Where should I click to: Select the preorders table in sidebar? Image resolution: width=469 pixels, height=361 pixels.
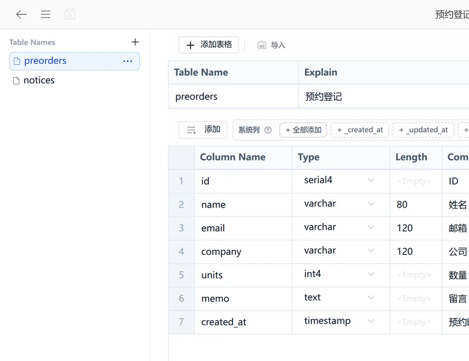point(74,61)
